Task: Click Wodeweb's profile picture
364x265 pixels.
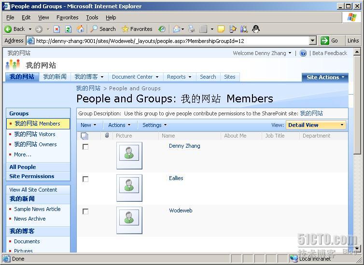Action: [x=129, y=220]
